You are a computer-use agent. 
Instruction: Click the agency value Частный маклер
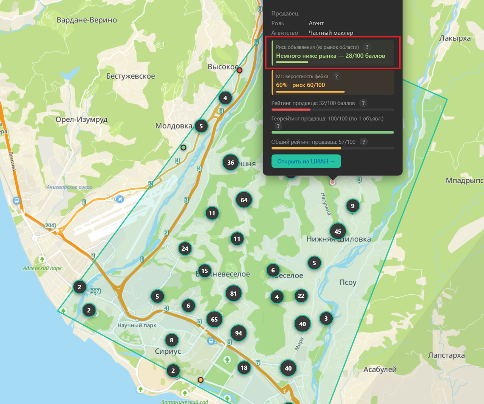tap(331, 33)
